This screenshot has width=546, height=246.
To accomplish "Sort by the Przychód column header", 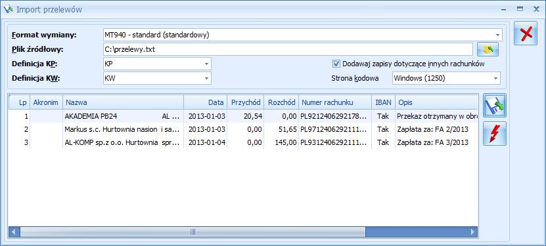I will pos(246,102).
